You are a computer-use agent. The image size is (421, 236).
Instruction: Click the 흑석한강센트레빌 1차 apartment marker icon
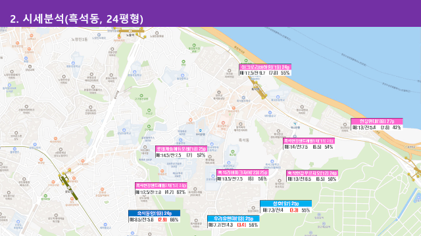point(278,131)
